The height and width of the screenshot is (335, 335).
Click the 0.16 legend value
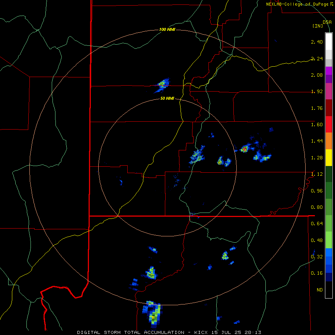317,273
